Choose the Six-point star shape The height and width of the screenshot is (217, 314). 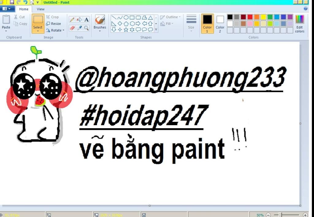[x=132, y=30]
